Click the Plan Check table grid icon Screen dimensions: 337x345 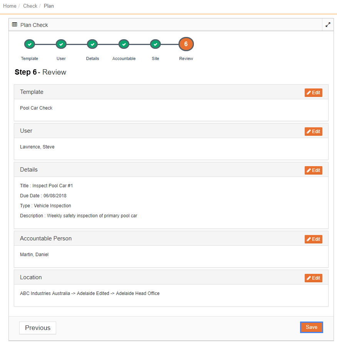pos(15,25)
